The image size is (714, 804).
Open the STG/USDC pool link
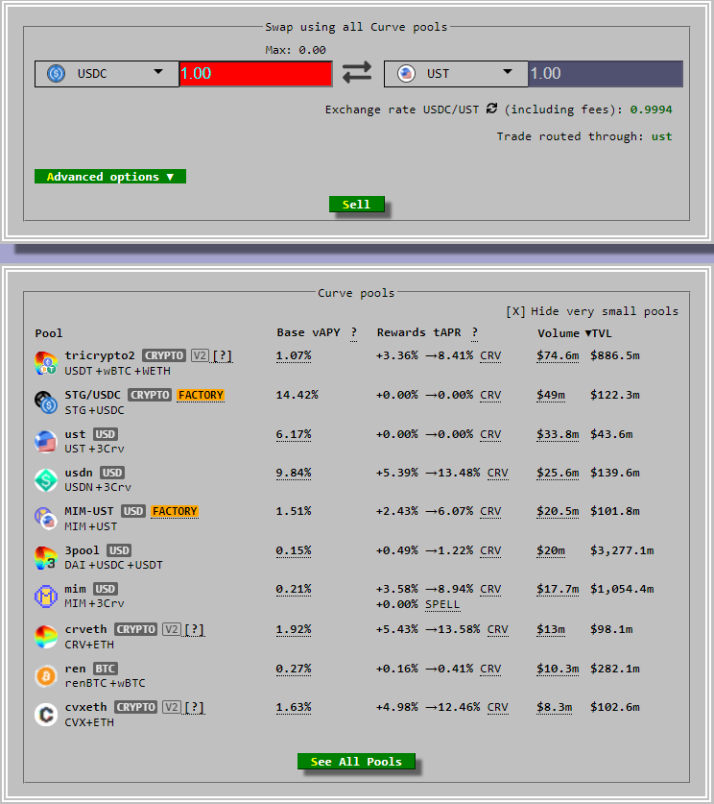[93, 396]
